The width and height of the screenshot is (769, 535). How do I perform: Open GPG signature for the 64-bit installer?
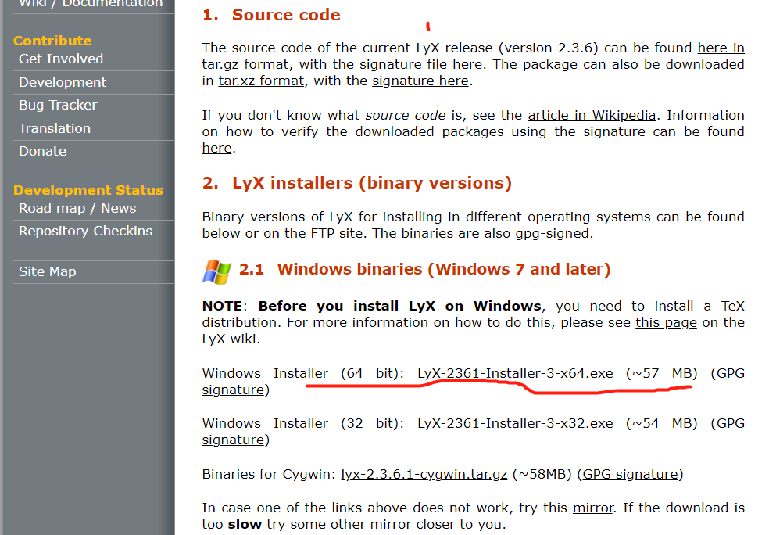pos(731,373)
